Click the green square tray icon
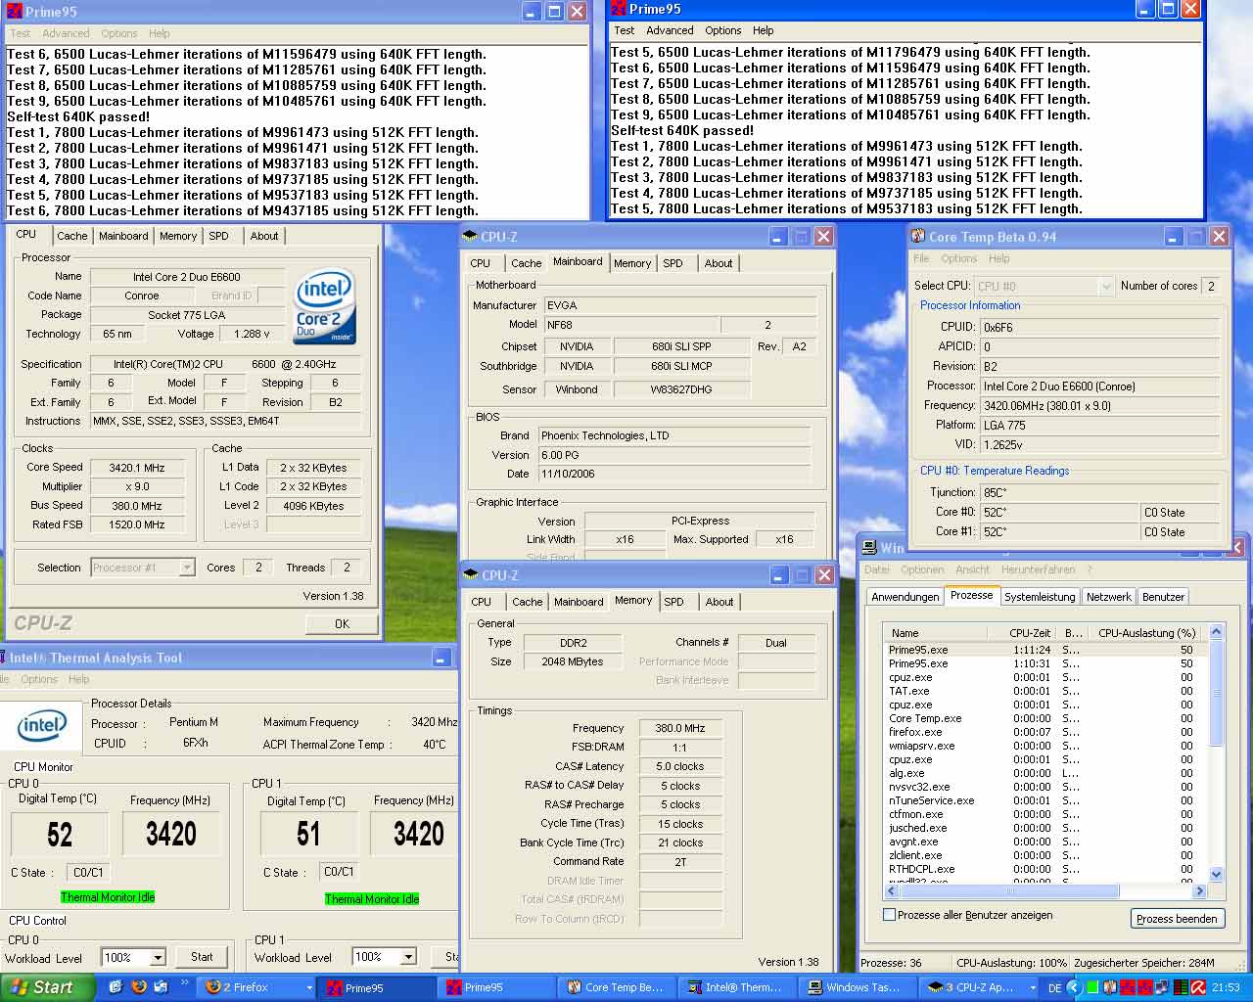The image size is (1253, 1002). pyautogui.click(x=1092, y=987)
